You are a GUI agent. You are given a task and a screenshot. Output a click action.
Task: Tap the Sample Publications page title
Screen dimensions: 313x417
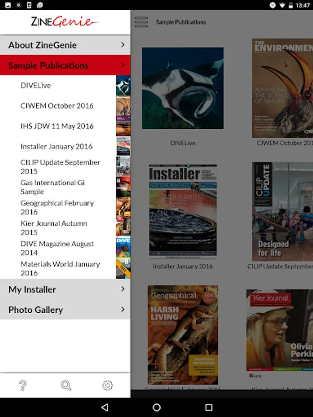tap(181, 22)
